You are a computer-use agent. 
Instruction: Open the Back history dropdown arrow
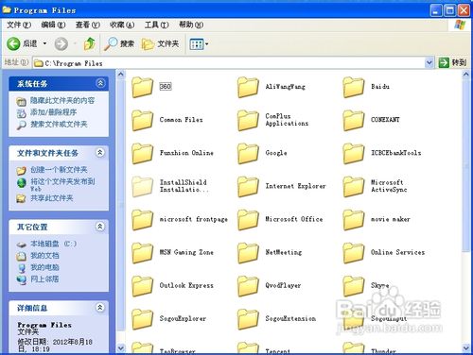[x=44, y=43]
